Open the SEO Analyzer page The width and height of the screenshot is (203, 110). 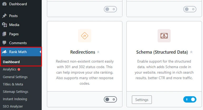tap(13, 106)
